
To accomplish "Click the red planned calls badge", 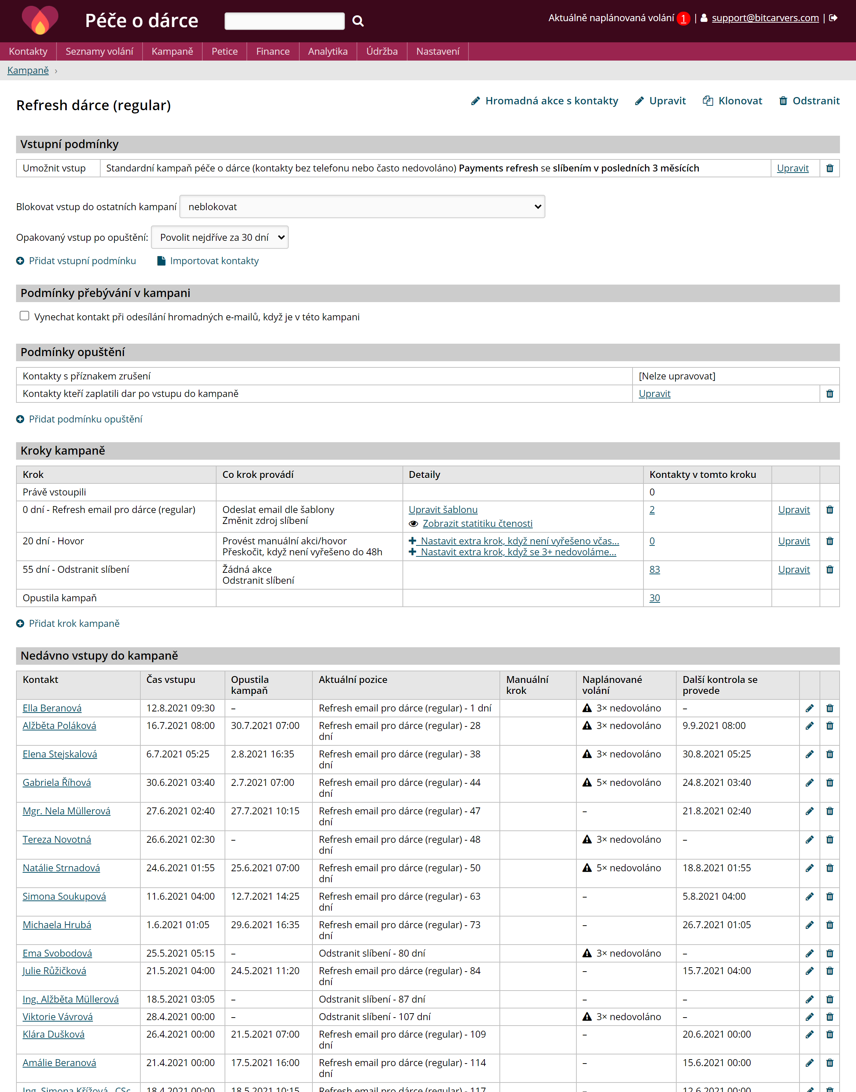I will (683, 19).
